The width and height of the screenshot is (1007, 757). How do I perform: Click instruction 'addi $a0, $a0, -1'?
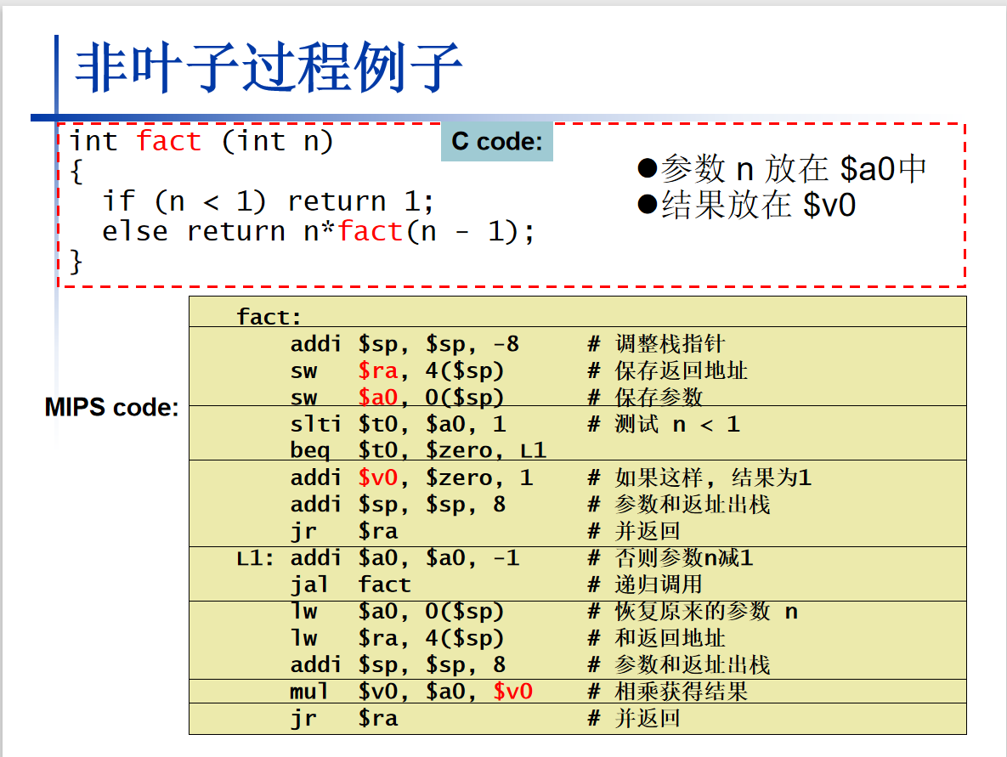click(x=404, y=558)
